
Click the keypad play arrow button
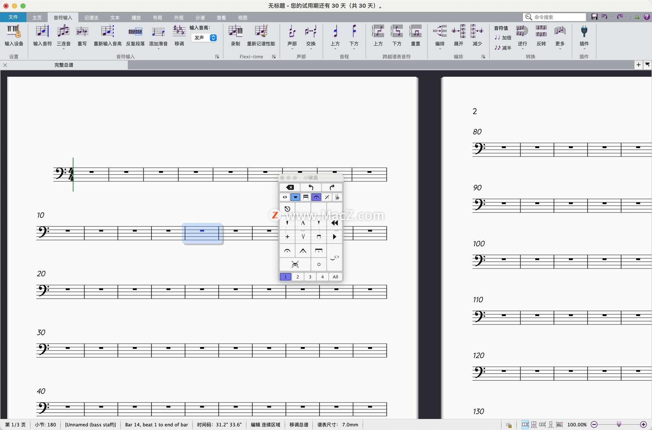334,237
